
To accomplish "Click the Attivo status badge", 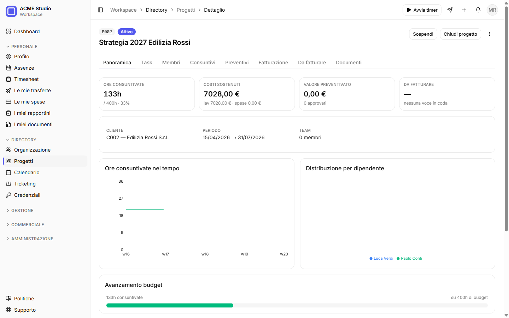I will [x=127, y=32].
